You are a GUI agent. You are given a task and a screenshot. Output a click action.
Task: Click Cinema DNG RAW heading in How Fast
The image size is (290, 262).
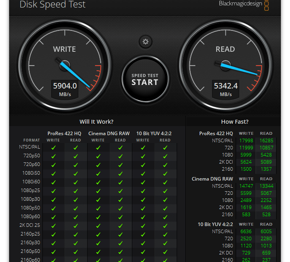tap(212, 179)
